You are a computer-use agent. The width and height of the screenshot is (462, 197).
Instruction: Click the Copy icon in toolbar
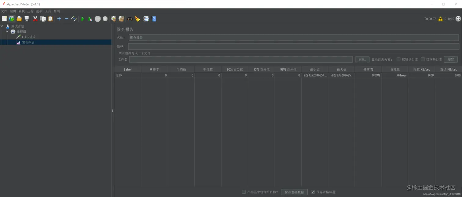tap(43, 19)
